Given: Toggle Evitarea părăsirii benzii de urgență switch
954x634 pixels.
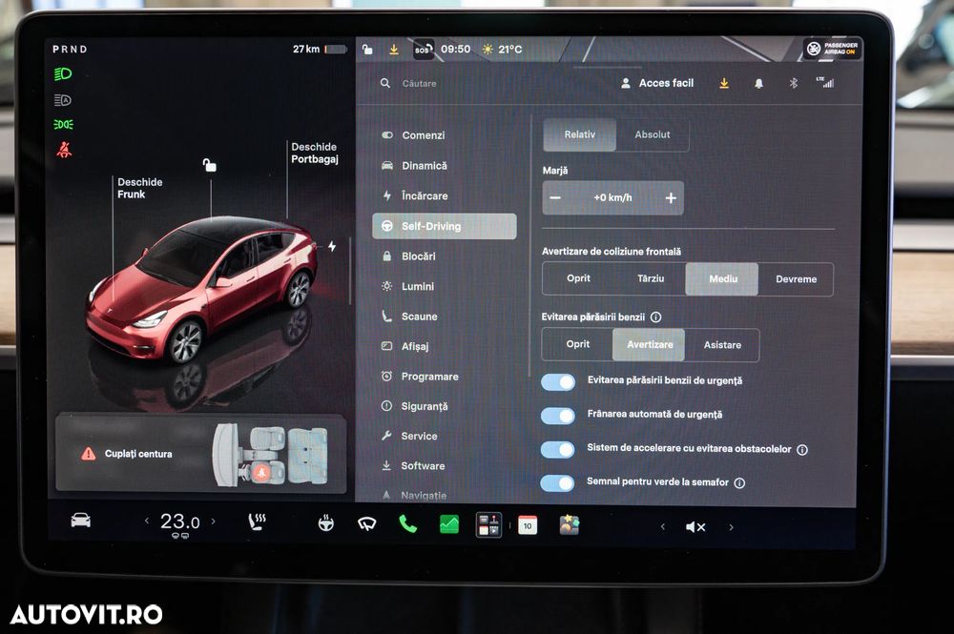Looking at the screenshot, I should [558, 381].
